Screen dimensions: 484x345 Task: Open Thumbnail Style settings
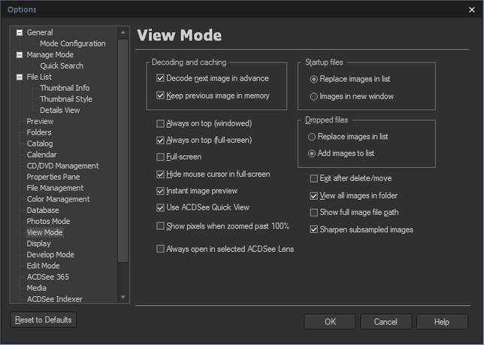coord(66,99)
